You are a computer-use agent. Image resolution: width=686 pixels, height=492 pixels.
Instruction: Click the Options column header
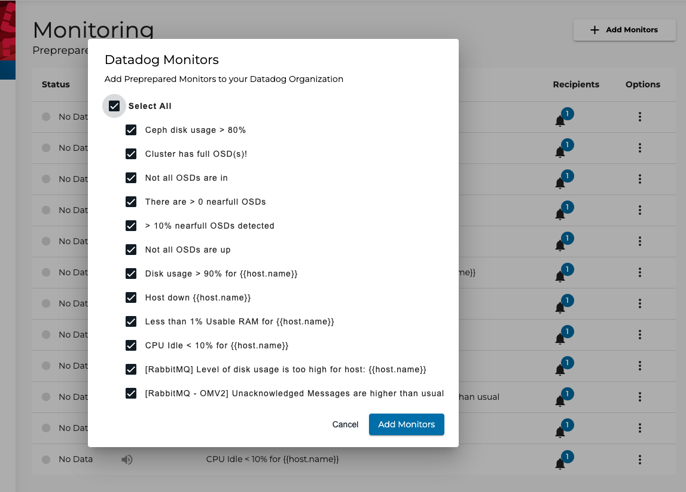(x=643, y=84)
